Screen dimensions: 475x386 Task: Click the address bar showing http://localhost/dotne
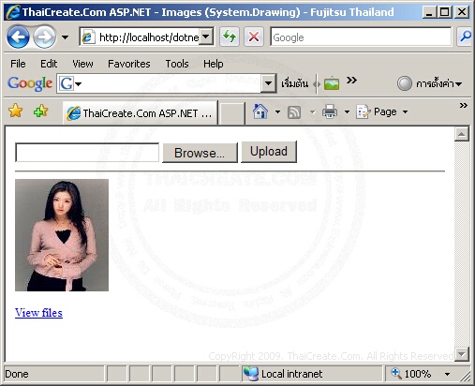[140, 37]
